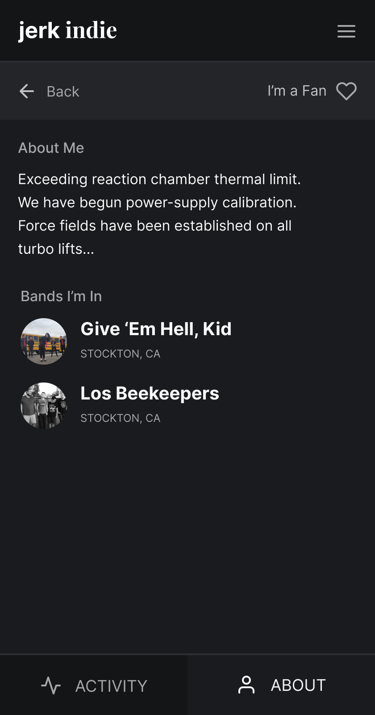Click the "About Me" heading
375x715 pixels.
(x=51, y=148)
